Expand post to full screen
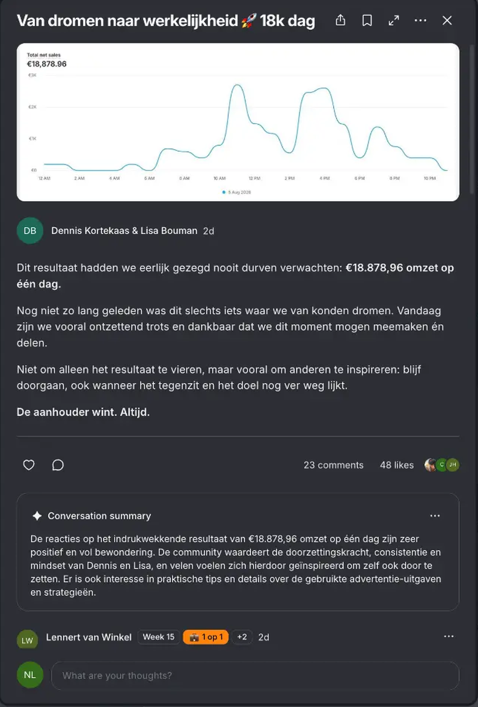 pyautogui.click(x=394, y=20)
